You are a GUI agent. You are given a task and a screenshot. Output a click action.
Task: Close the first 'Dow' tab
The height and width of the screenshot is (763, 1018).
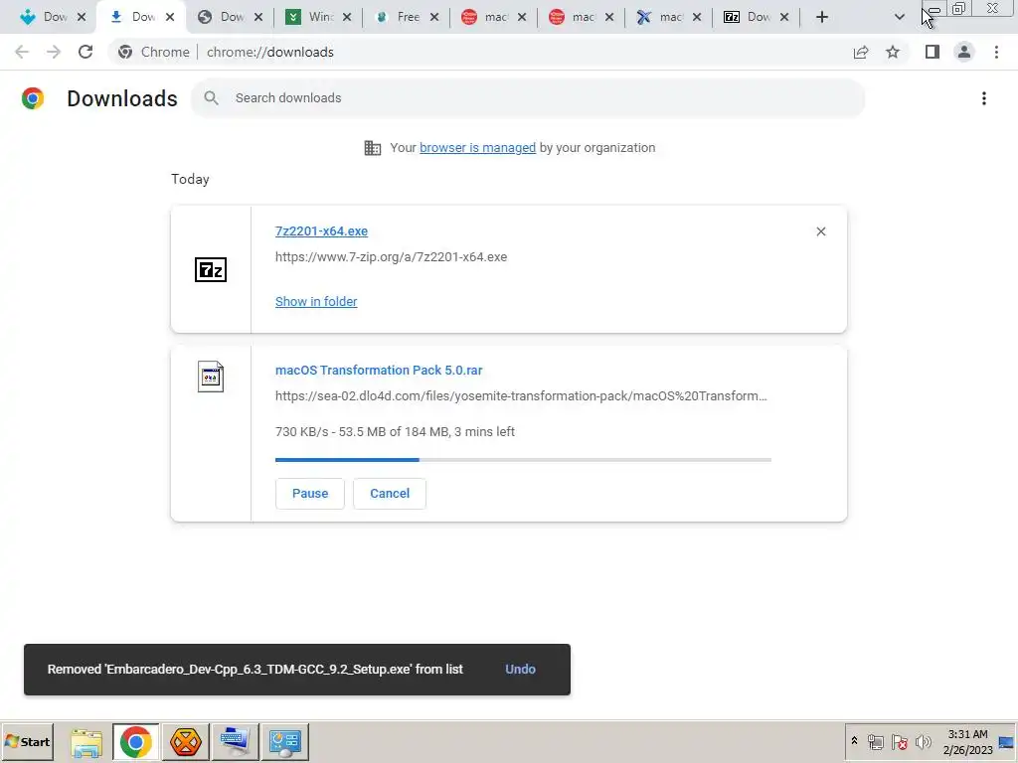pyautogui.click(x=82, y=17)
